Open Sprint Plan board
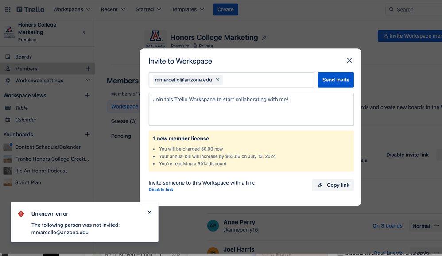 coord(28,182)
